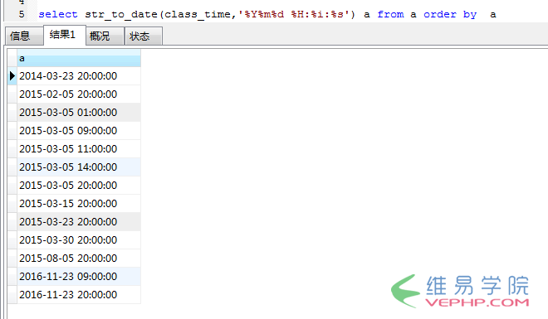Select the row 2016-11-23 09:00:00
Image resolution: width=548 pixels, height=319 pixels.
coord(79,277)
